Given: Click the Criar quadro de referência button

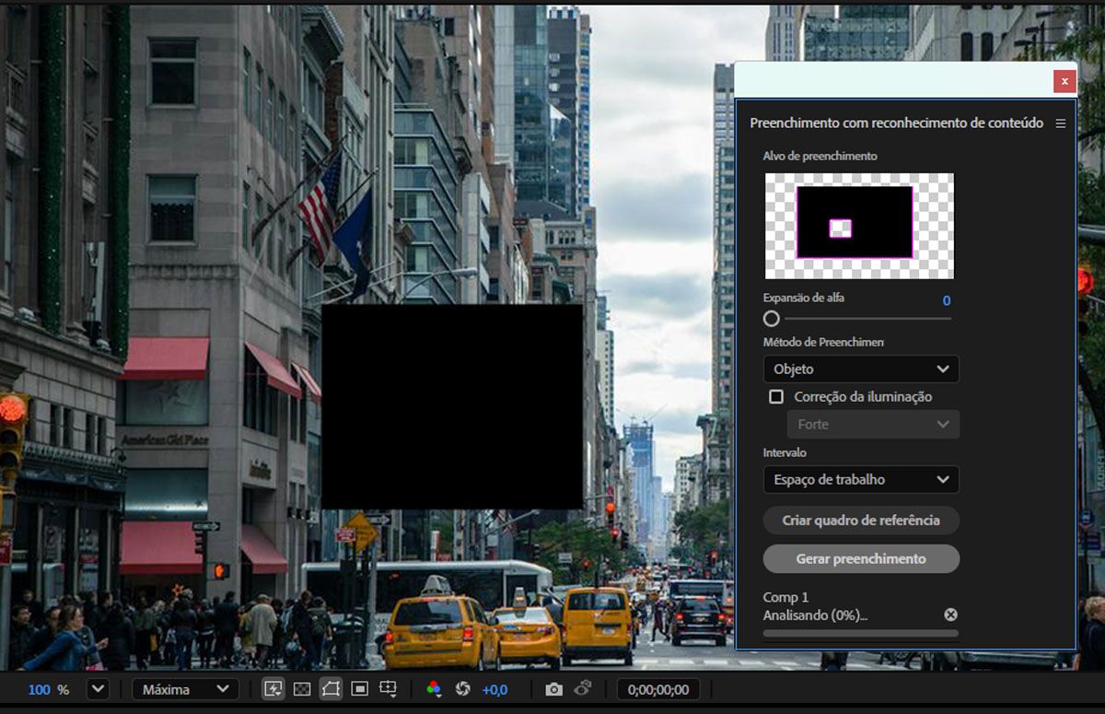Looking at the screenshot, I should click(x=860, y=521).
